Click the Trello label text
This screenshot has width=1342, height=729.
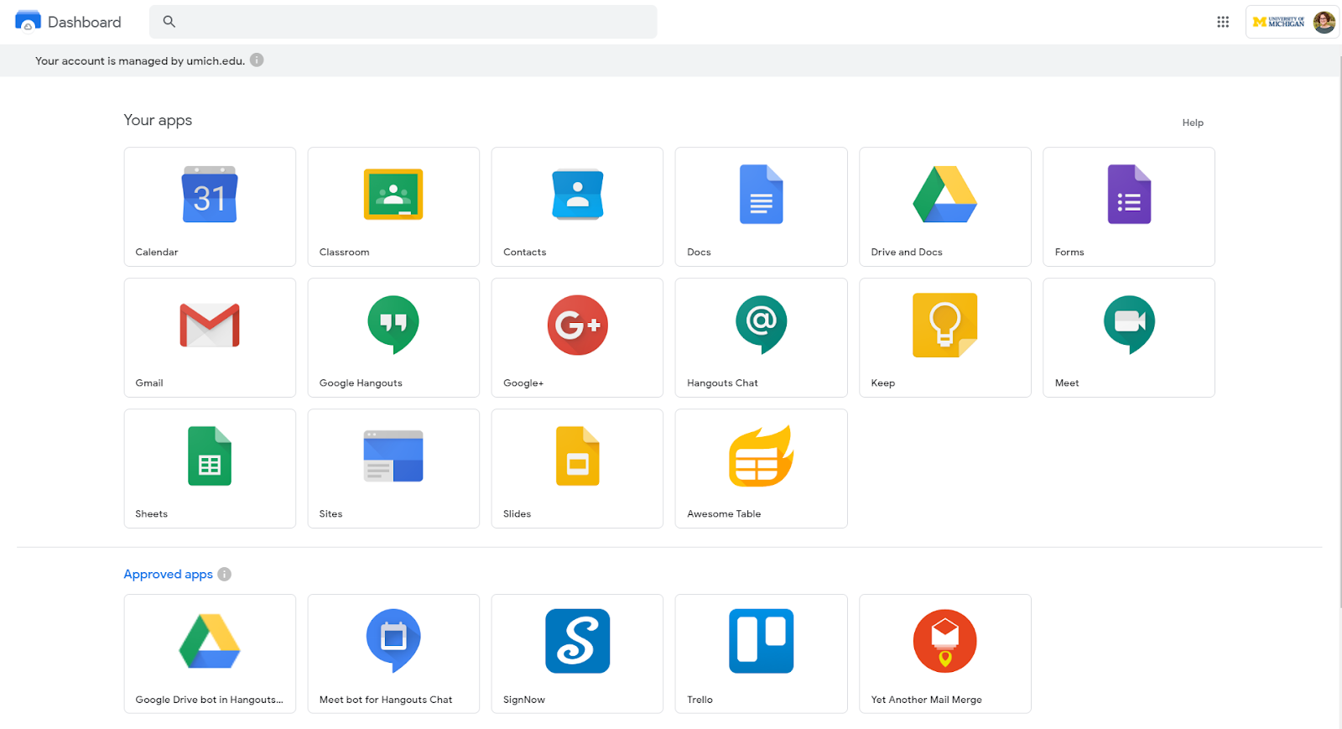[x=700, y=700]
